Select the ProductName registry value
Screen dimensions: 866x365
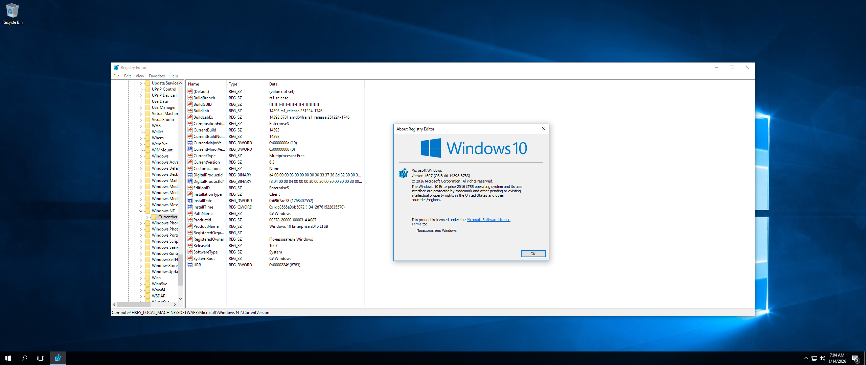[x=206, y=226]
